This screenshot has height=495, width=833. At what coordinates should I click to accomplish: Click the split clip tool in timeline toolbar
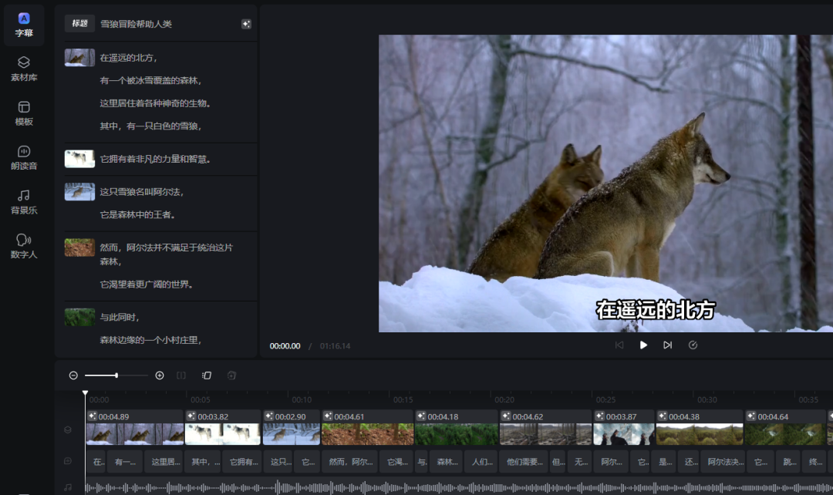(x=181, y=375)
